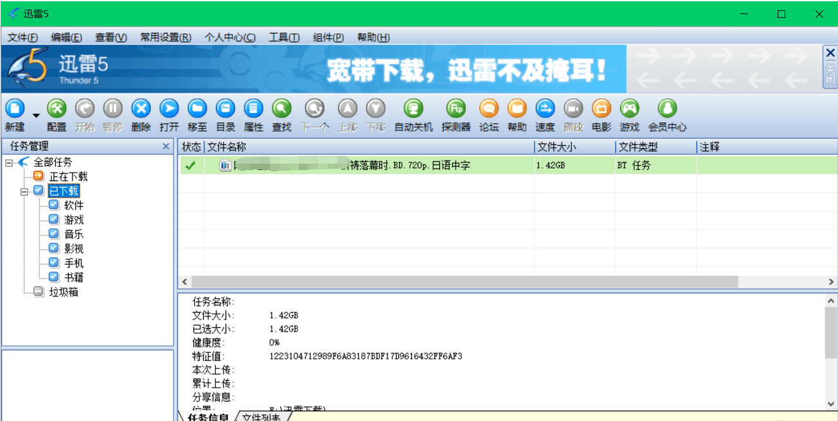This screenshot has width=838, height=421.
Task: Click the horizontal scrollbar of task list
Action: [464, 282]
